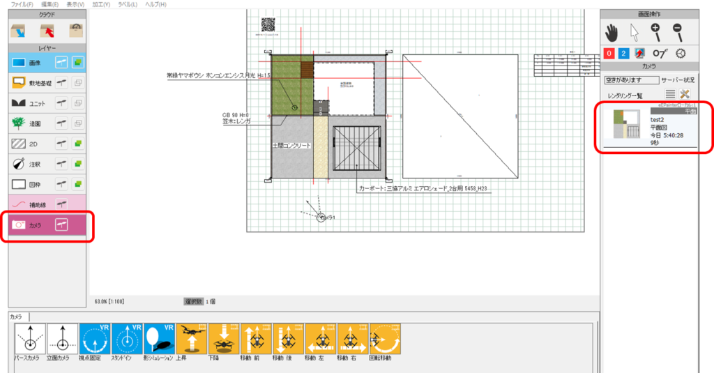Screen dimensions: 714x373
Task: Click the サーバー状況 server status label
Action: [678, 80]
